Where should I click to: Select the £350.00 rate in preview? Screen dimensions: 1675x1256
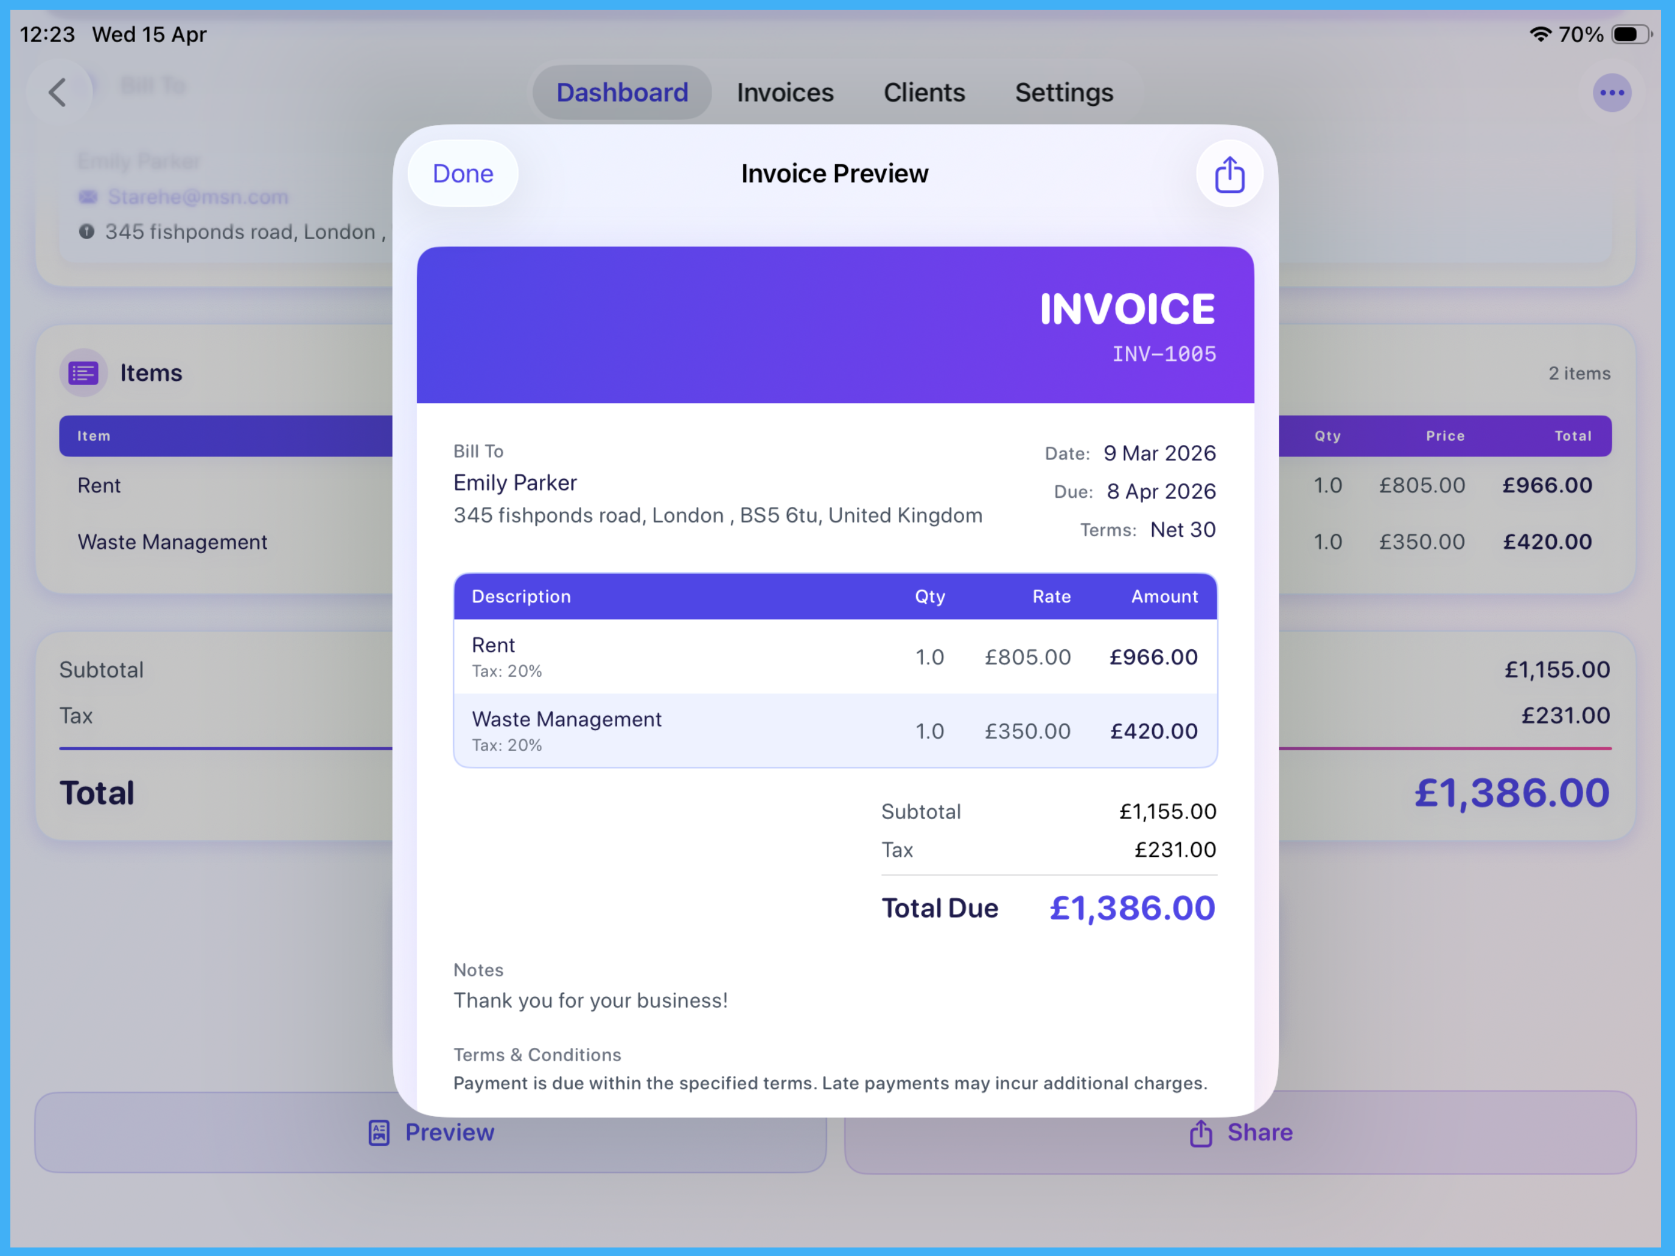coord(1027,731)
